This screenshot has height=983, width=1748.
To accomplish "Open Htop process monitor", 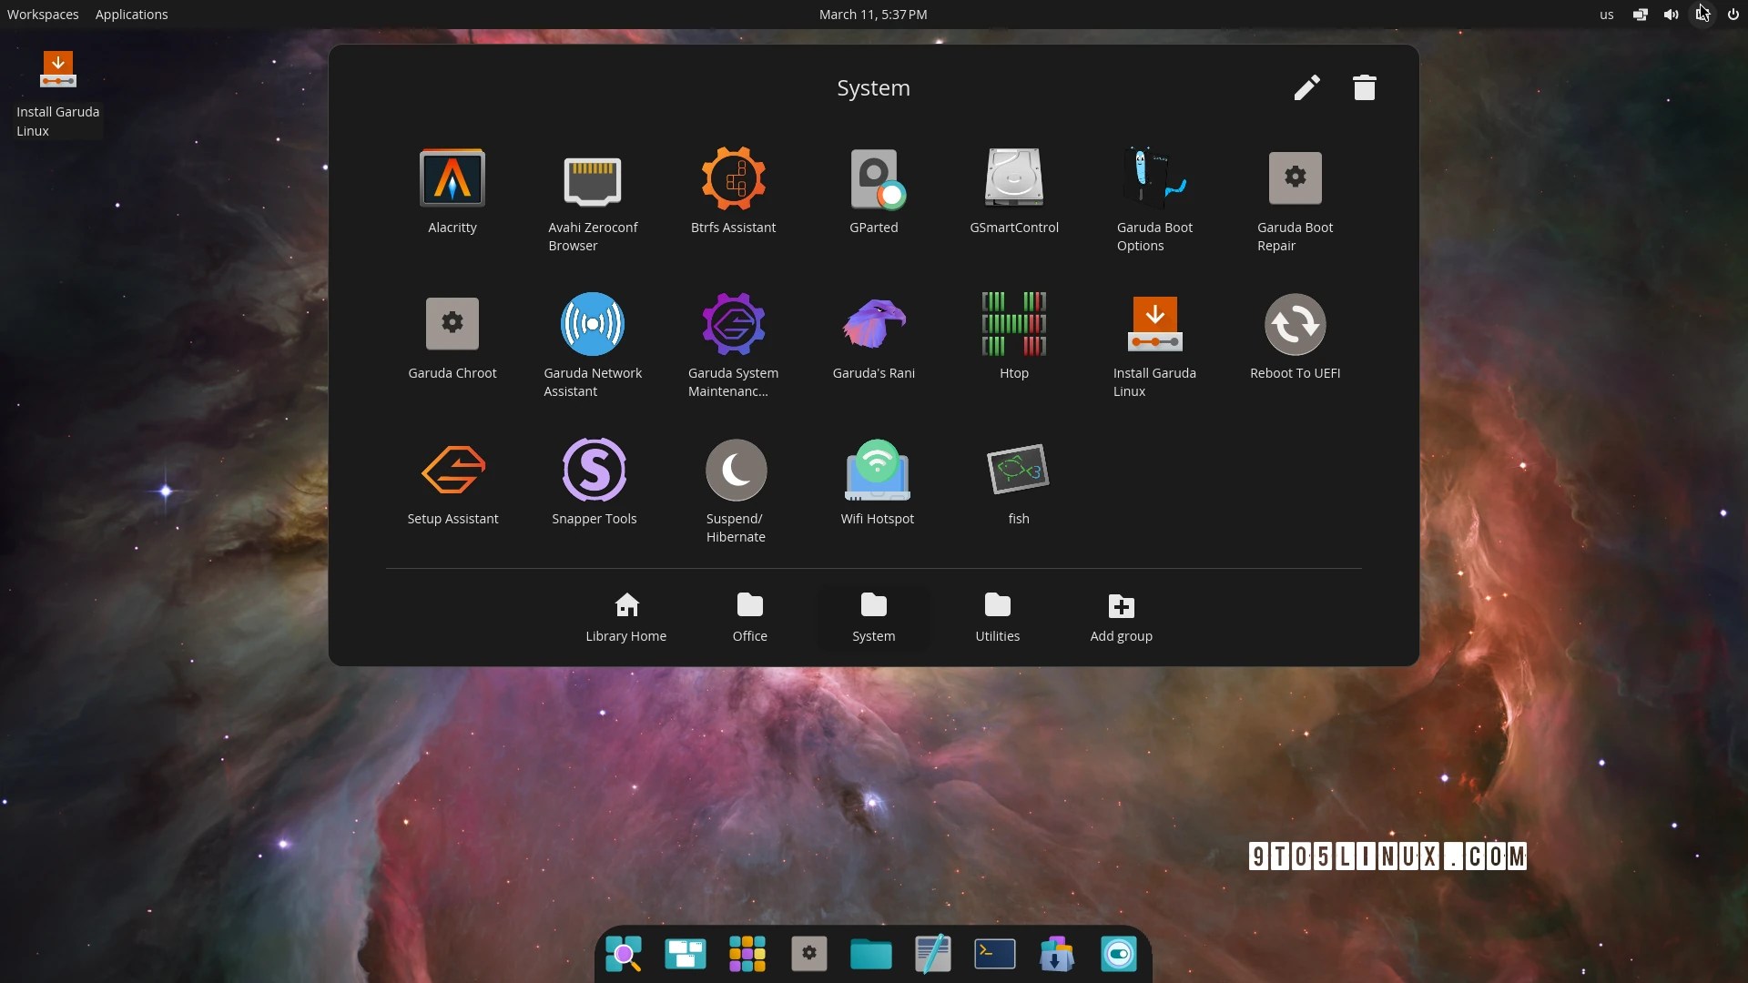I will (x=1014, y=325).
